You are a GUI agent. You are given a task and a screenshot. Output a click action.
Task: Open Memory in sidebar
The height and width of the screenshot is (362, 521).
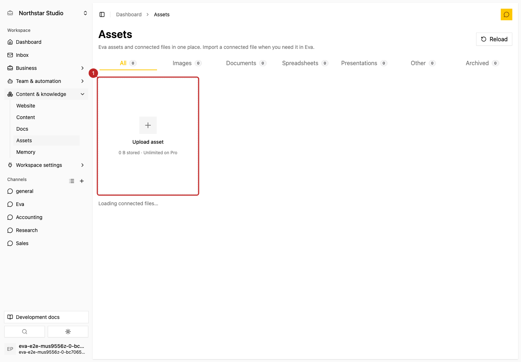coord(46,152)
